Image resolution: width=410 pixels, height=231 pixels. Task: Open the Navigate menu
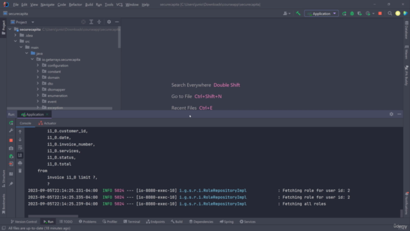click(x=47, y=4)
